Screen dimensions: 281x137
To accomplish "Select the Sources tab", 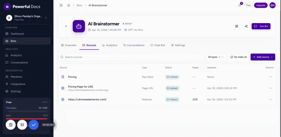I will 89,45.
